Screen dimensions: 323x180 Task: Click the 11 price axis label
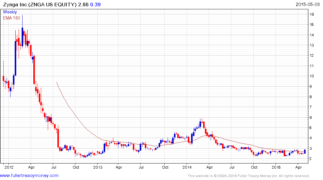click(312, 66)
